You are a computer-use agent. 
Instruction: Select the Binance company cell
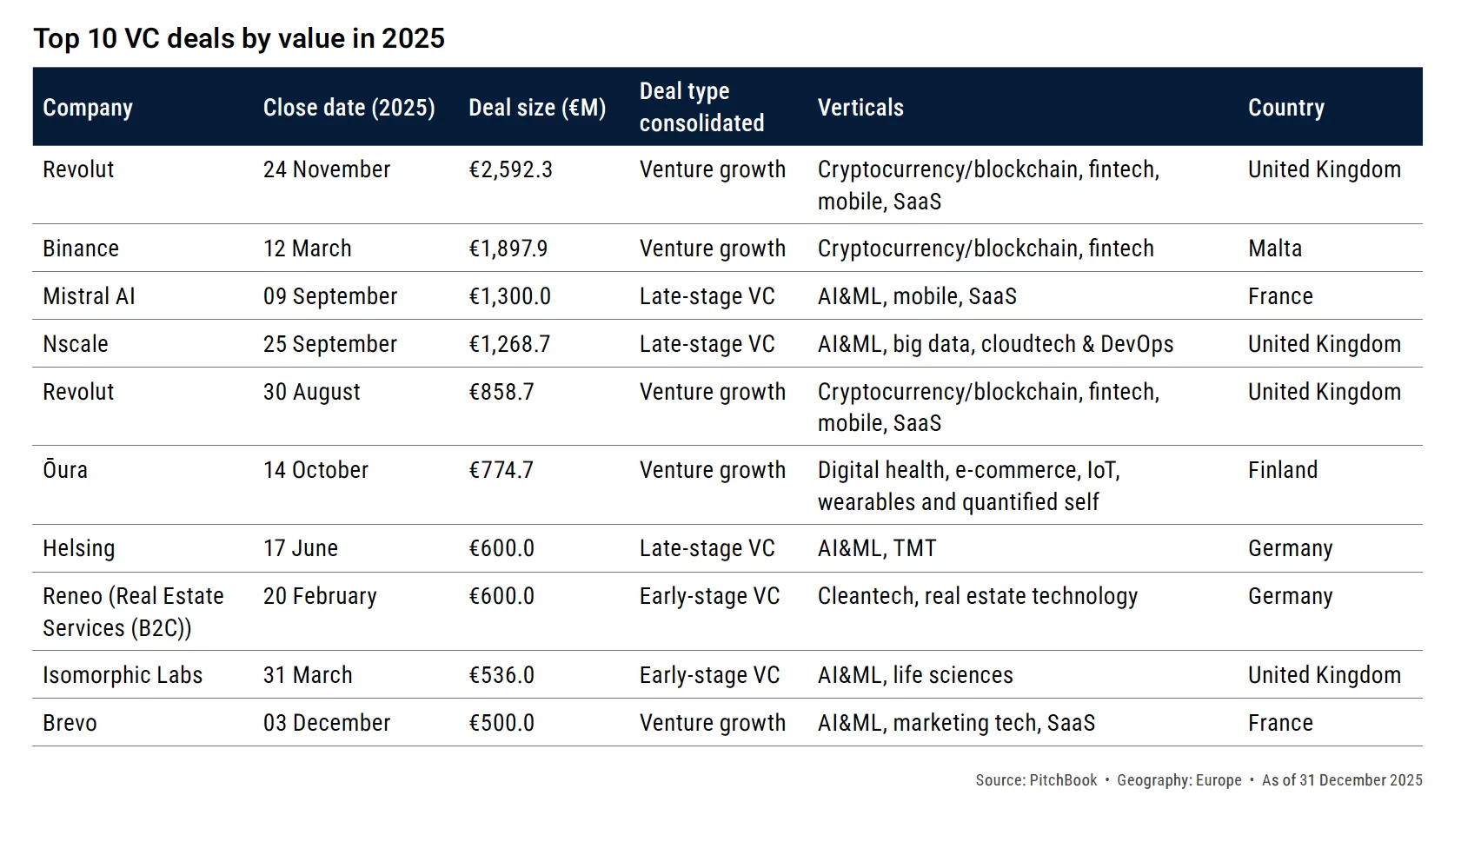81,249
